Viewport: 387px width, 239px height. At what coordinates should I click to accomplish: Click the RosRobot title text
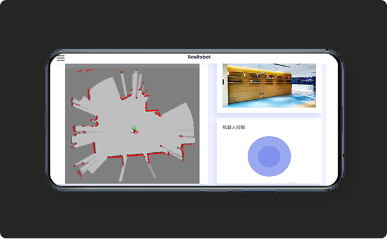click(x=199, y=57)
